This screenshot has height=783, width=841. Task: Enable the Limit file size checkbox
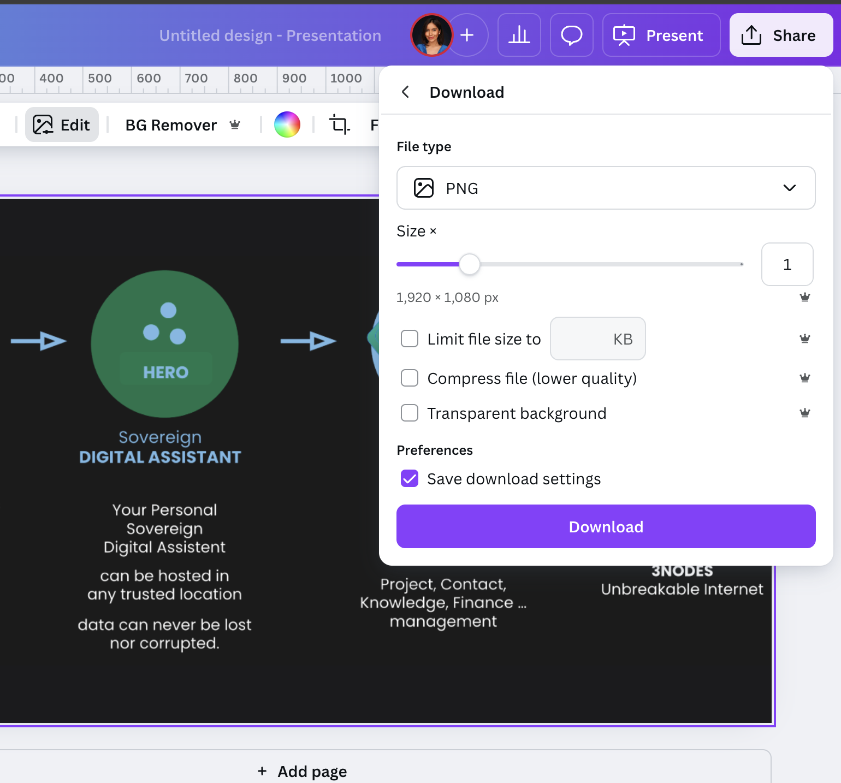click(410, 339)
